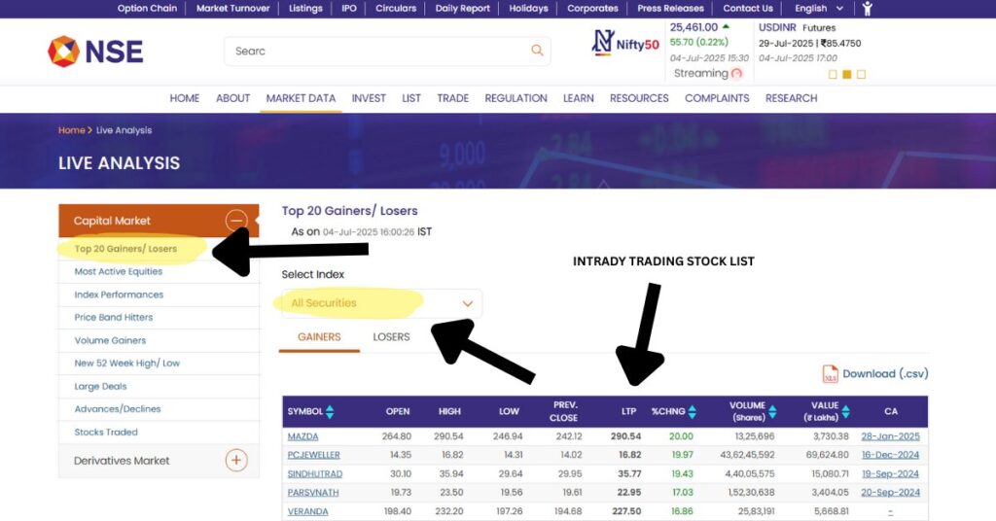
Task: Open the RESEARCH menu
Action: (791, 98)
